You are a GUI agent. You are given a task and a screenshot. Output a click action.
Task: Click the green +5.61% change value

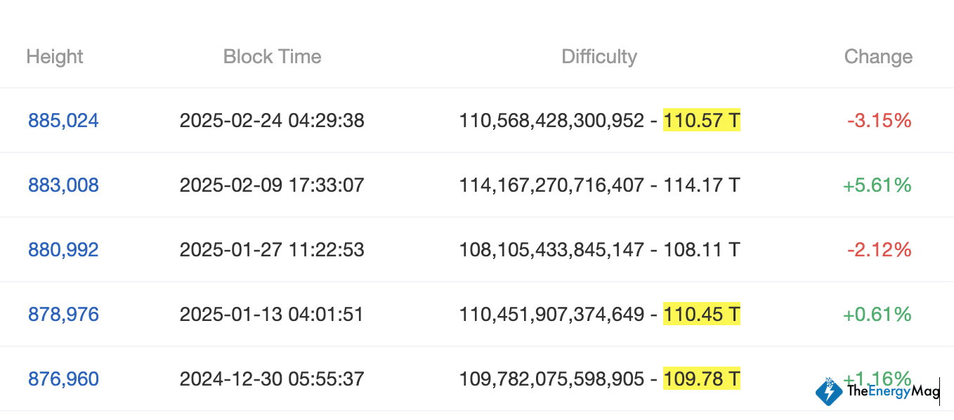pos(877,185)
